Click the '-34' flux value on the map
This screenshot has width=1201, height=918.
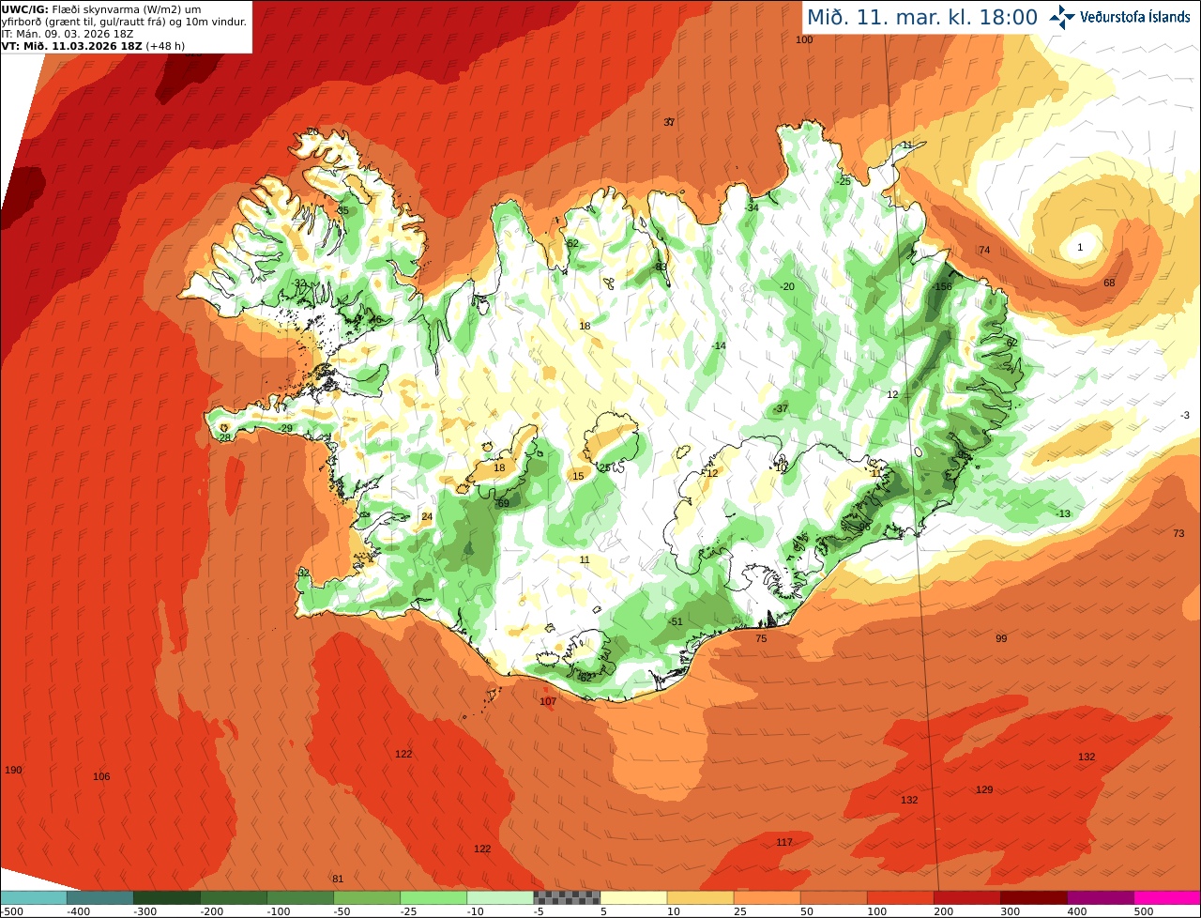click(x=751, y=207)
